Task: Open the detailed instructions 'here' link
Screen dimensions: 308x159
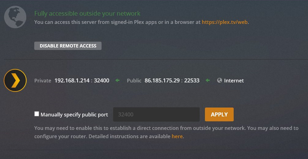Action: pyautogui.click(x=177, y=136)
